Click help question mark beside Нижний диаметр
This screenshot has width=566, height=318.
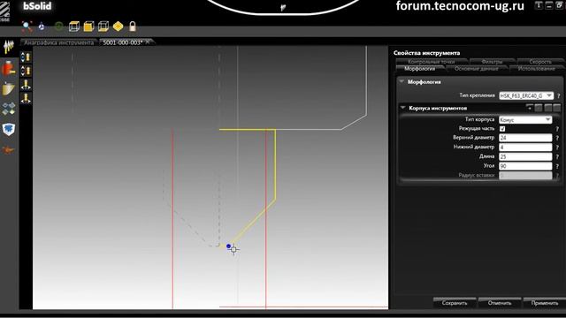[x=558, y=148]
